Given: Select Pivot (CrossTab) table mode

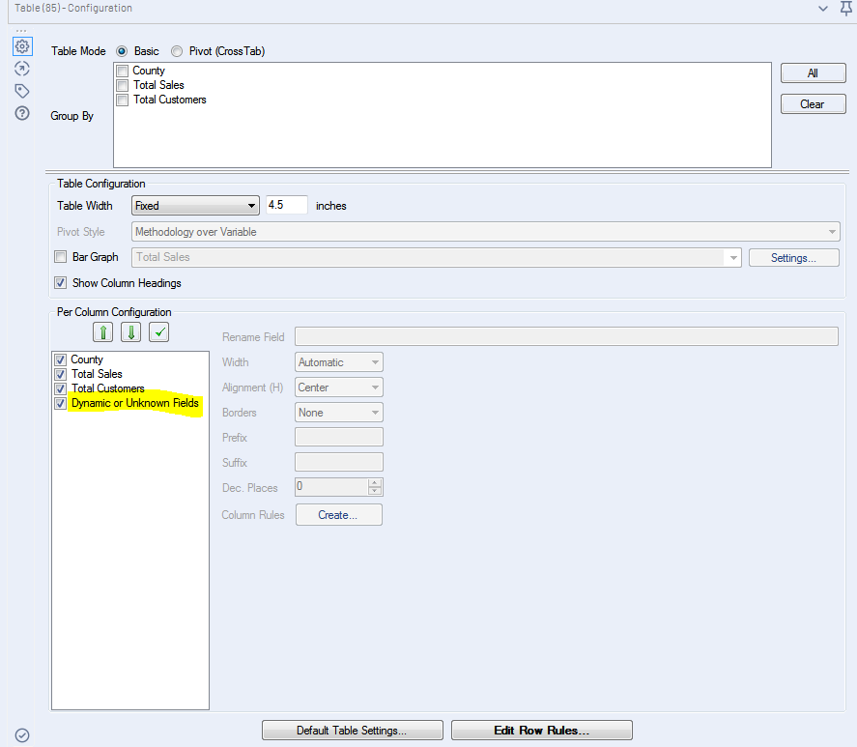Looking at the screenshot, I should (x=176, y=51).
